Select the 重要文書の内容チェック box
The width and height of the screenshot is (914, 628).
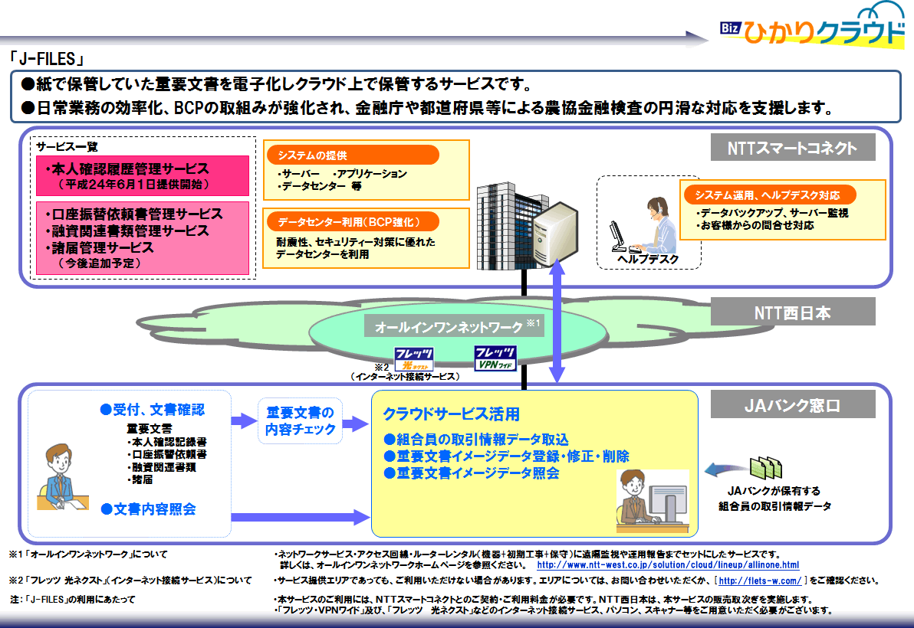pyautogui.click(x=301, y=420)
